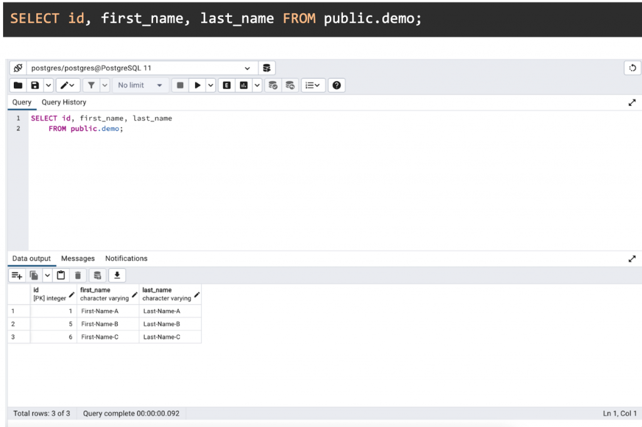Image resolution: width=642 pixels, height=427 pixels.
Task: Switch to the Query History tab
Action: [x=64, y=102]
